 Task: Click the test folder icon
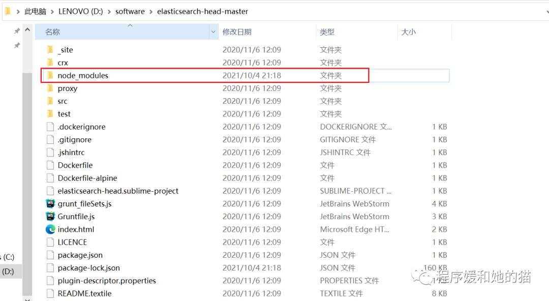click(x=50, y=114)
